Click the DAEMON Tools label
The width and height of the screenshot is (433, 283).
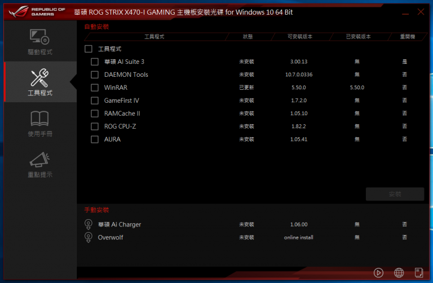pos(126,75)
